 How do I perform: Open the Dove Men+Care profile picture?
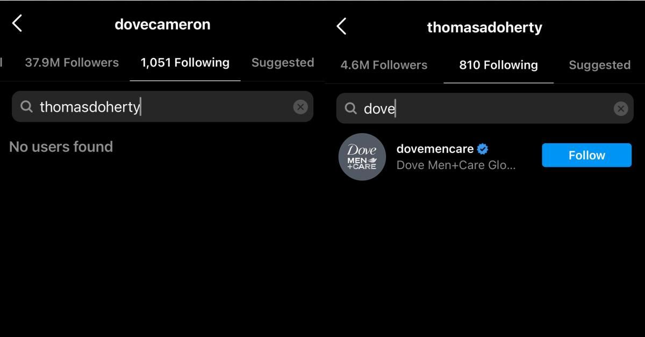point(362,157)
